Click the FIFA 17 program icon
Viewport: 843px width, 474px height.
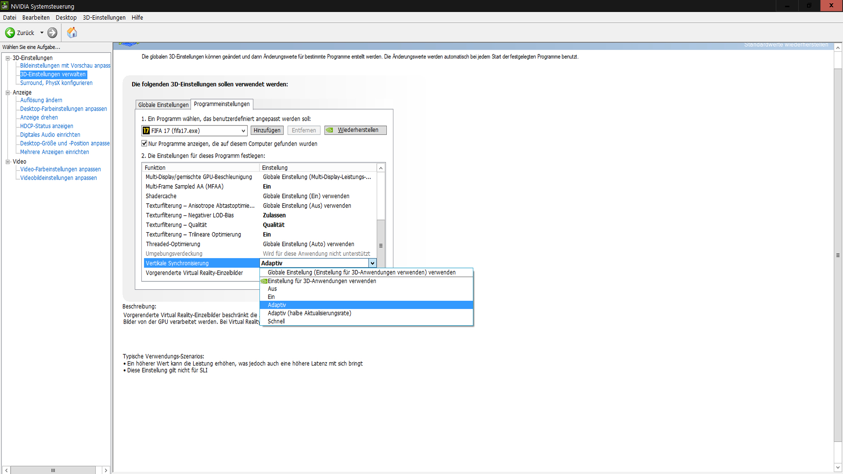click(x=146, y=131)
